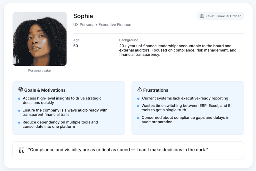Click the Goals & Motivations heading
256x171 pixels.
point(45,90)
